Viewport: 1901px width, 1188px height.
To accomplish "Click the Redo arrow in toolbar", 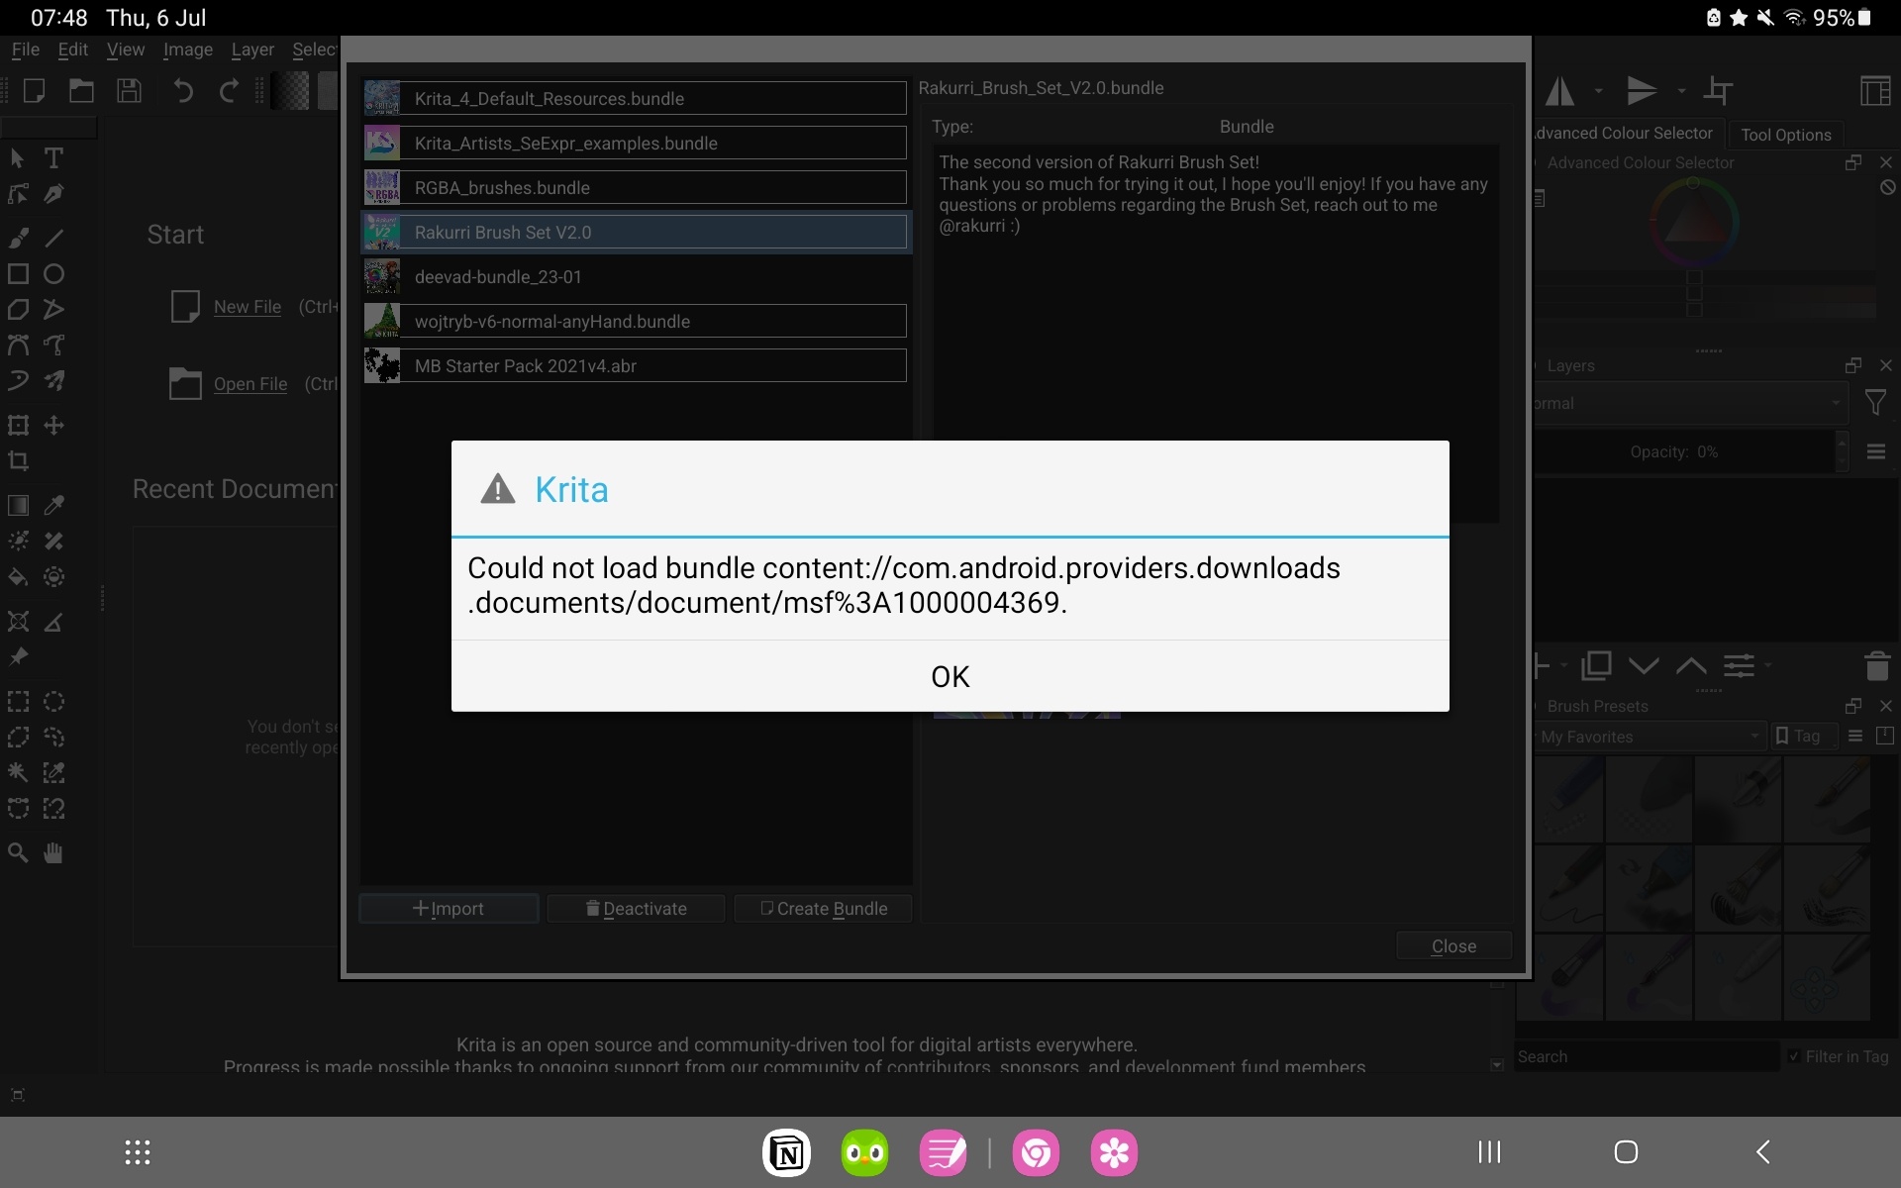I will pyautogui.click(x=229, y=91).
